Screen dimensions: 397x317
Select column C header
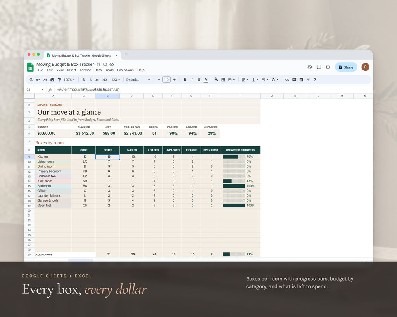coord(108,96)
